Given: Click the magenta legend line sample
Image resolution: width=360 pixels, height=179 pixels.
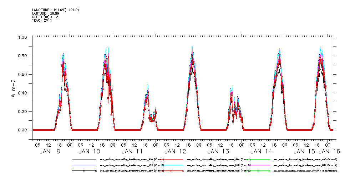Looking at the screenshot, I should (x=257, y=165).
